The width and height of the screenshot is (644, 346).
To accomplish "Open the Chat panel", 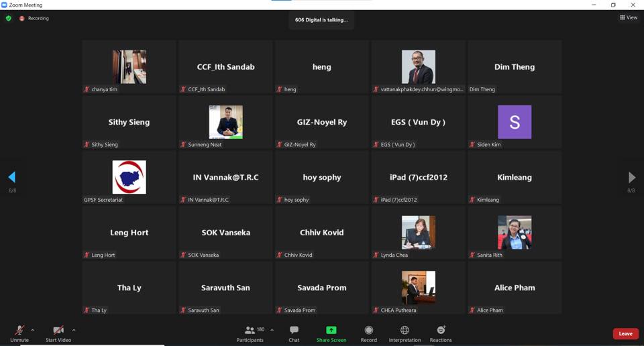I will click(294, 333).
